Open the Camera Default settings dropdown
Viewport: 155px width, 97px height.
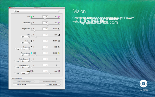click(x=29, y=85)
